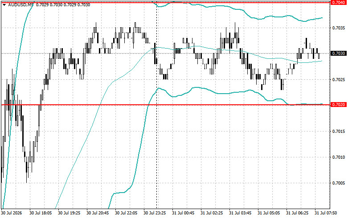The image size is (348, 218).
Task: Click the 0.7025 price scale value
Action: click(x=339, y=79)
